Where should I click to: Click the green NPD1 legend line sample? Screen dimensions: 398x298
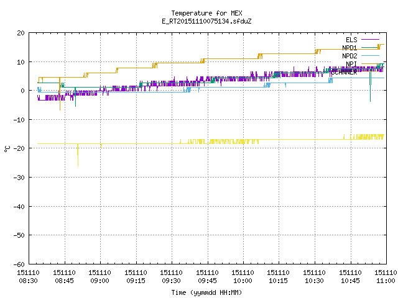pos(370,47)
